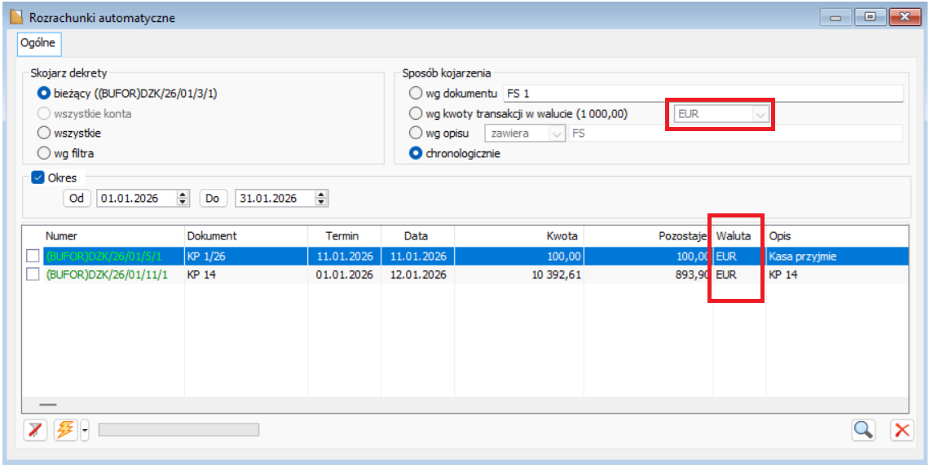Image resolution: width=930 pixels, height=465 pixels.
Task: Click the description field containing 'FS'
Action: (x=735, y=134)
